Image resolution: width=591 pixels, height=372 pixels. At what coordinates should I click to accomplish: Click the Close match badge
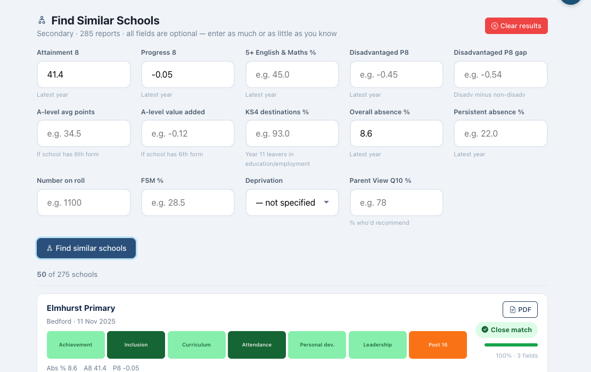click(x=506, y=330)
